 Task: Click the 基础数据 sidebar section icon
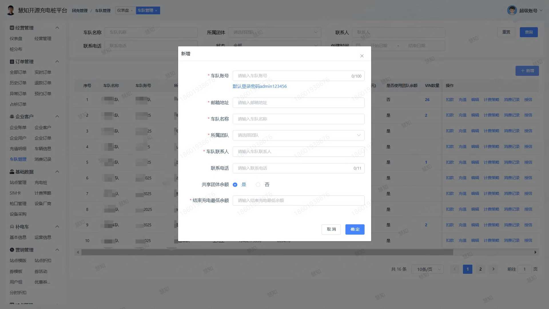coord(12,172)
